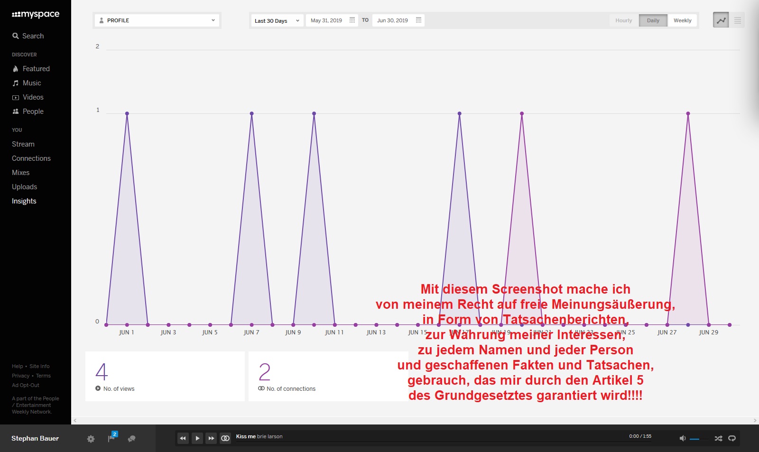
Task: Open the Ad Opt-Out link
Action: pyautogui.click(x=26, y=385)
